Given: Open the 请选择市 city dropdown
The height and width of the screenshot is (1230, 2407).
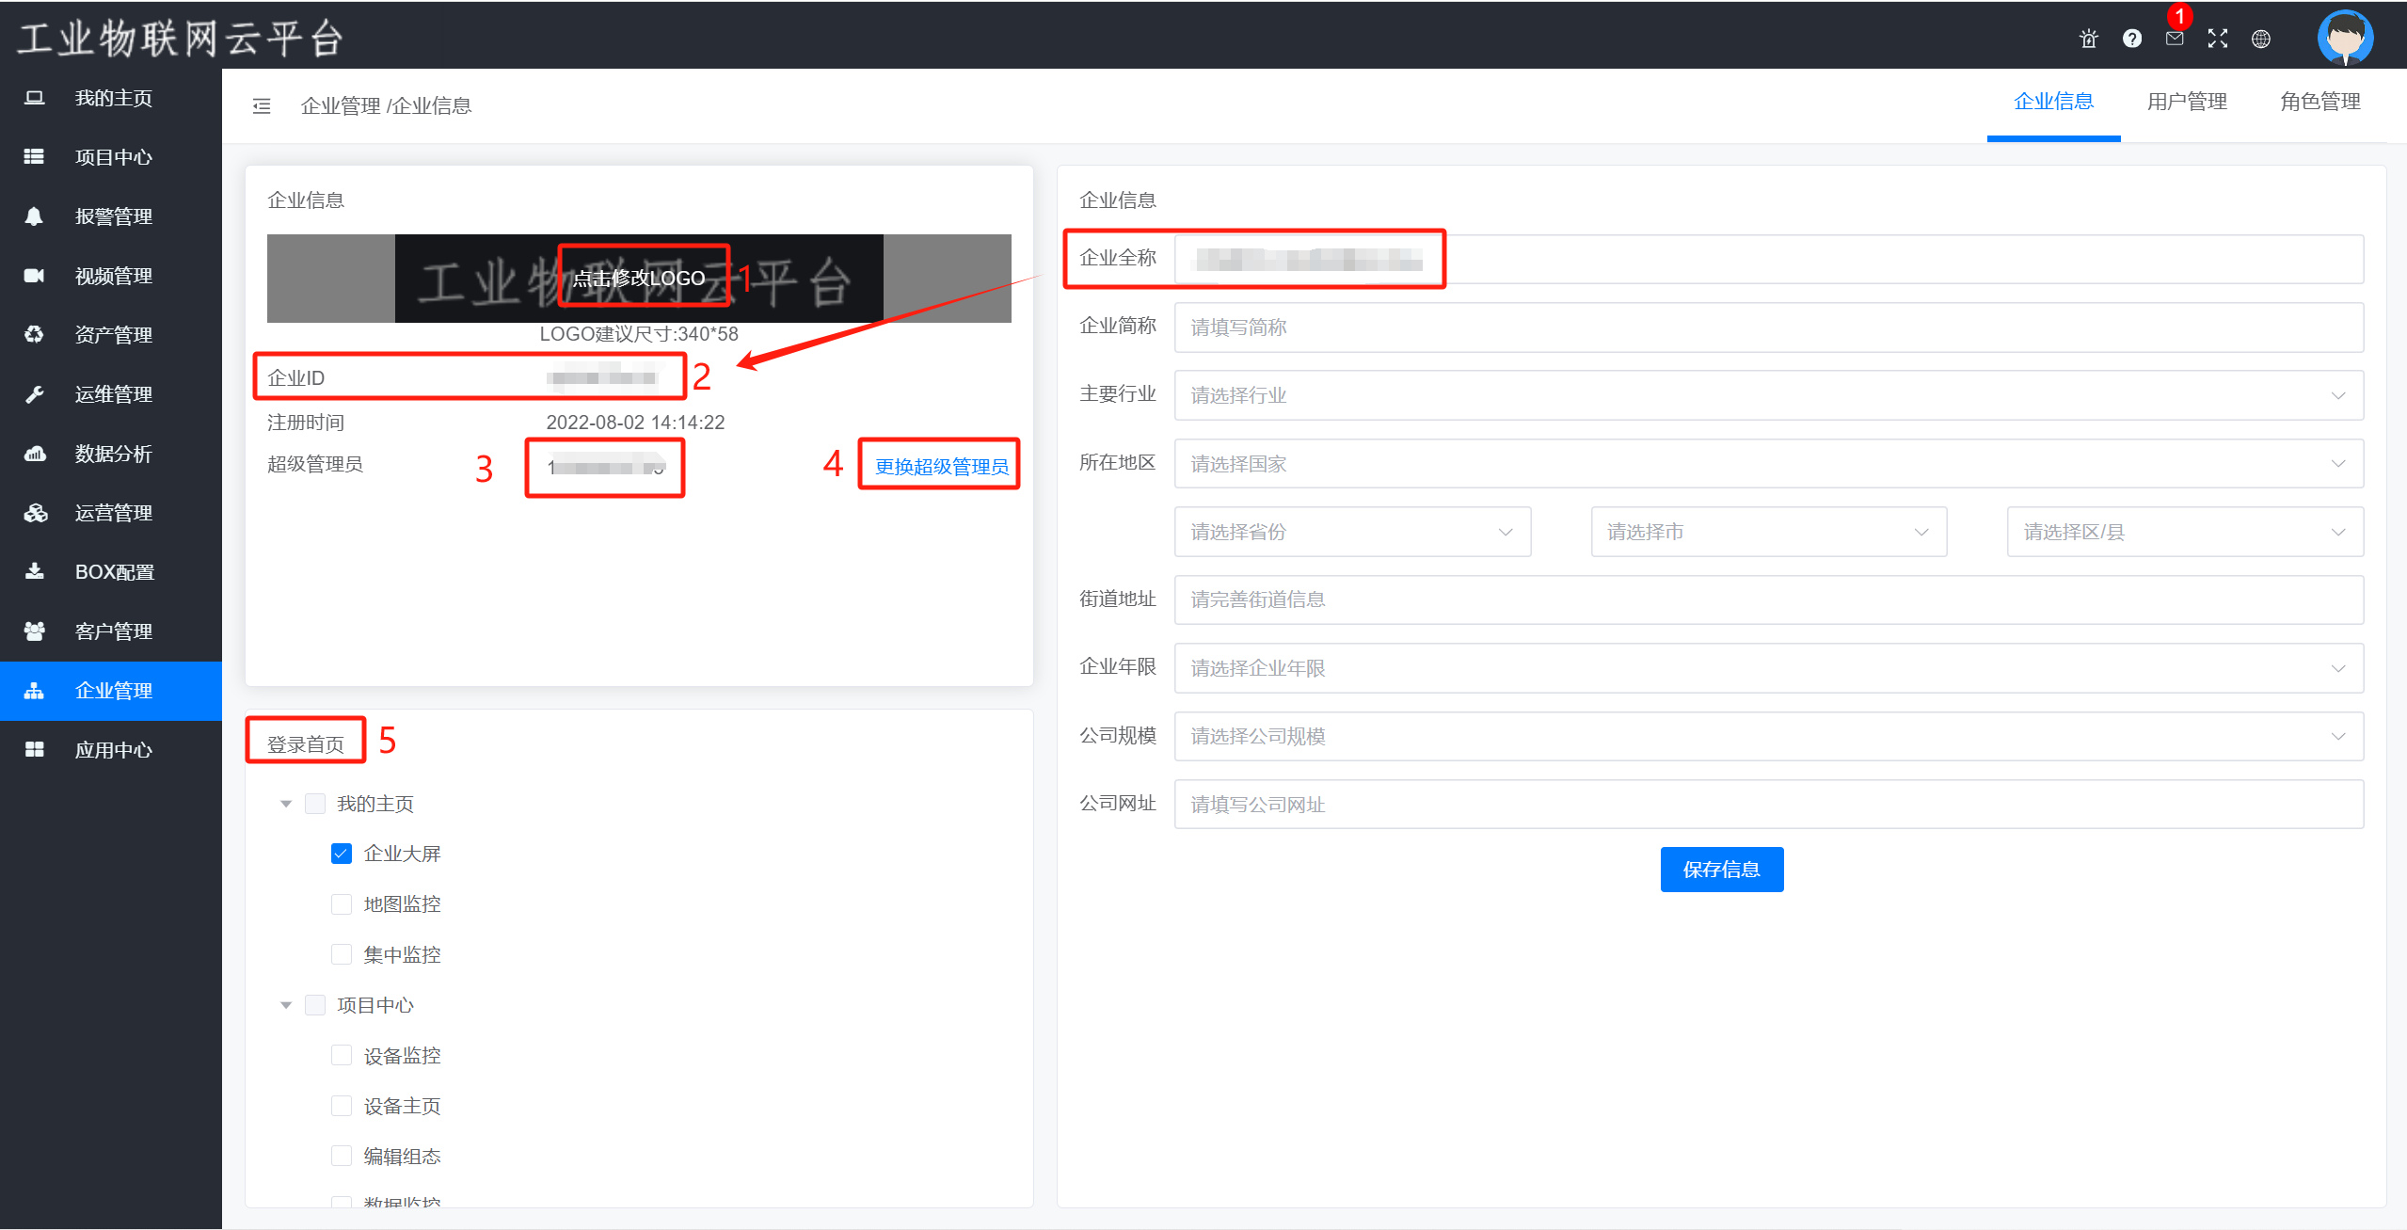Looking at the screenshot, I should [1768, 532].
